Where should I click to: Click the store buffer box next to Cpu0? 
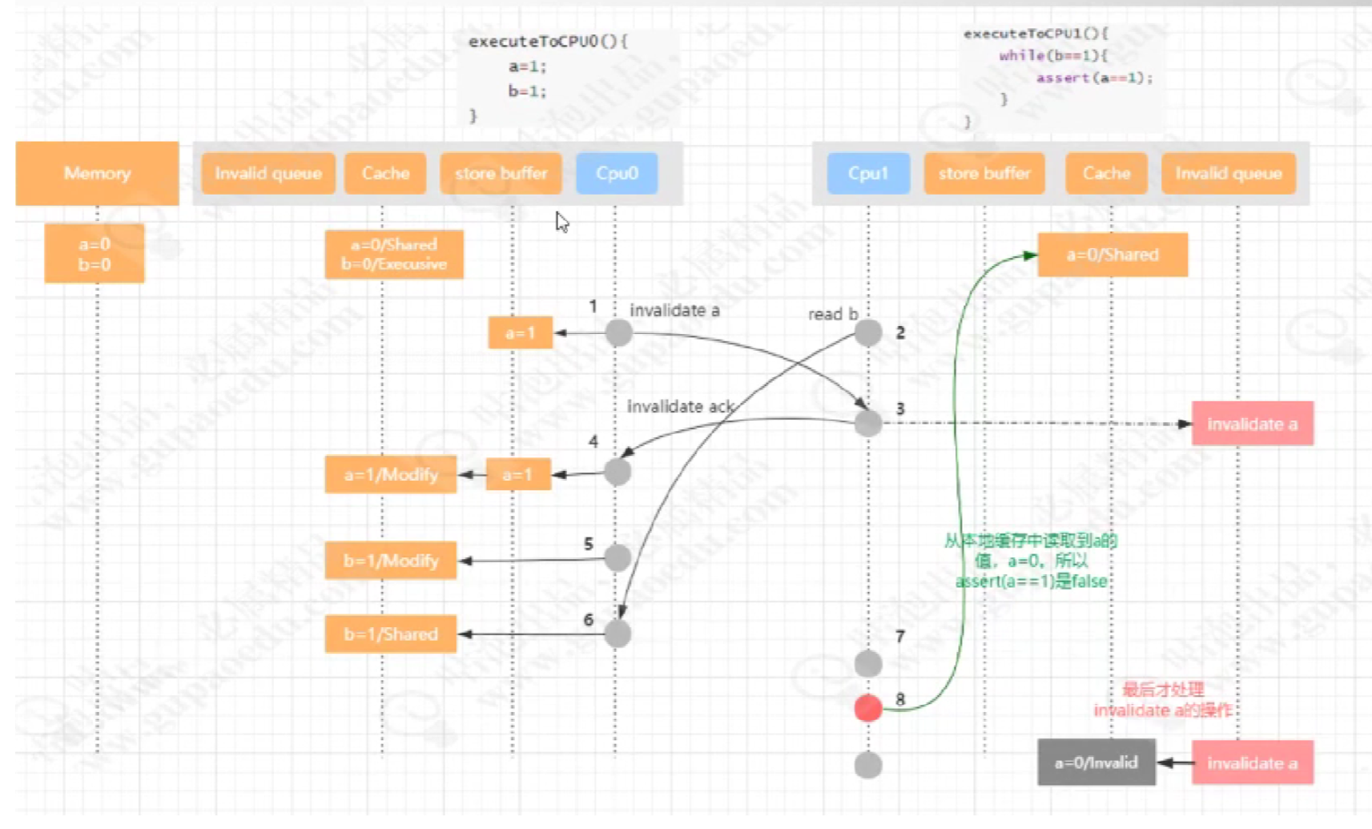(x=501, y=173)
